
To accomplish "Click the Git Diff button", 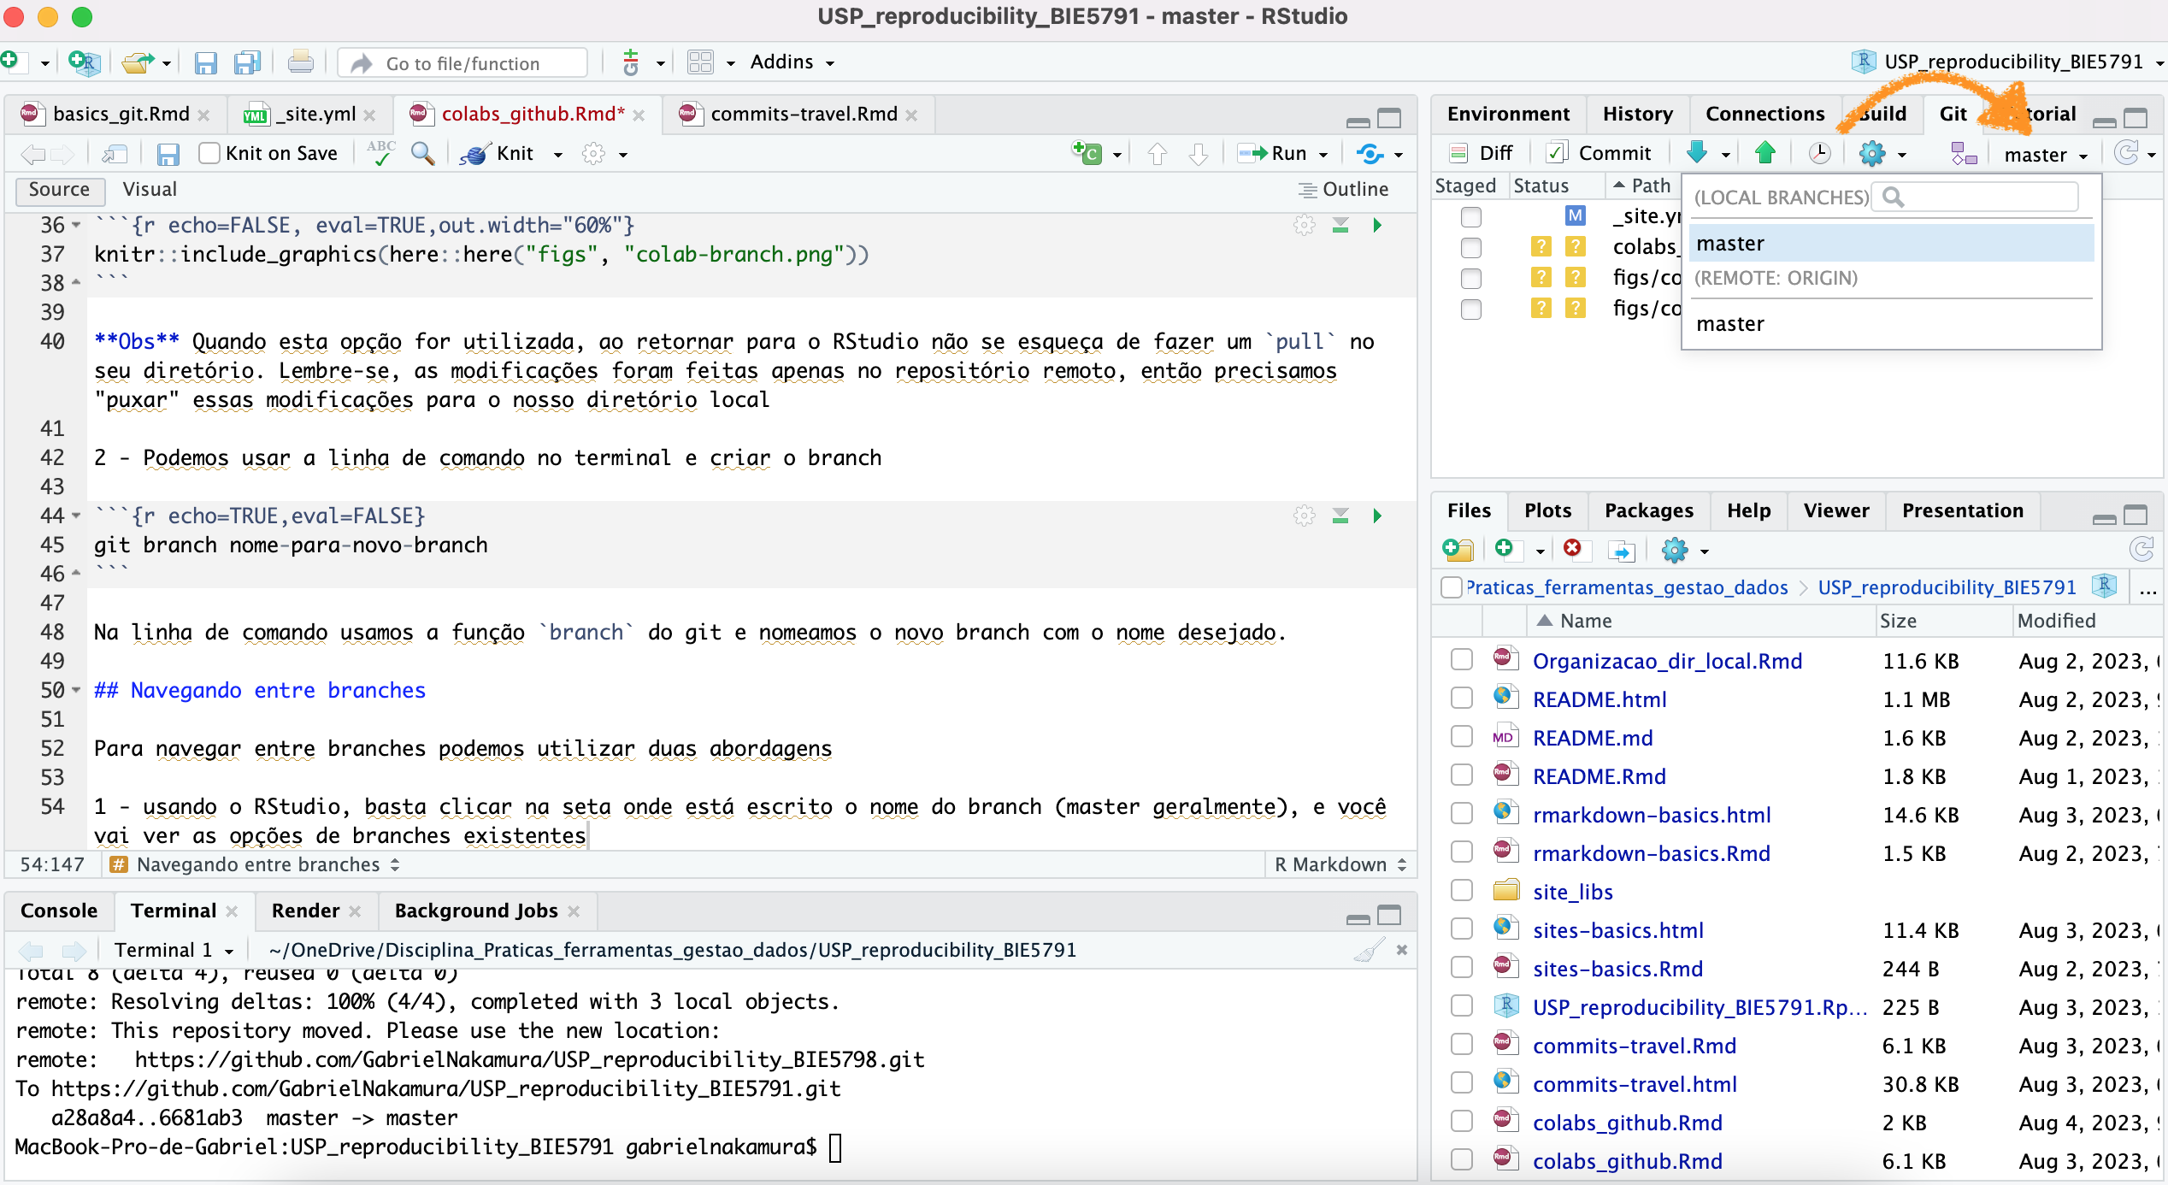I will (x=1481, y=154).
